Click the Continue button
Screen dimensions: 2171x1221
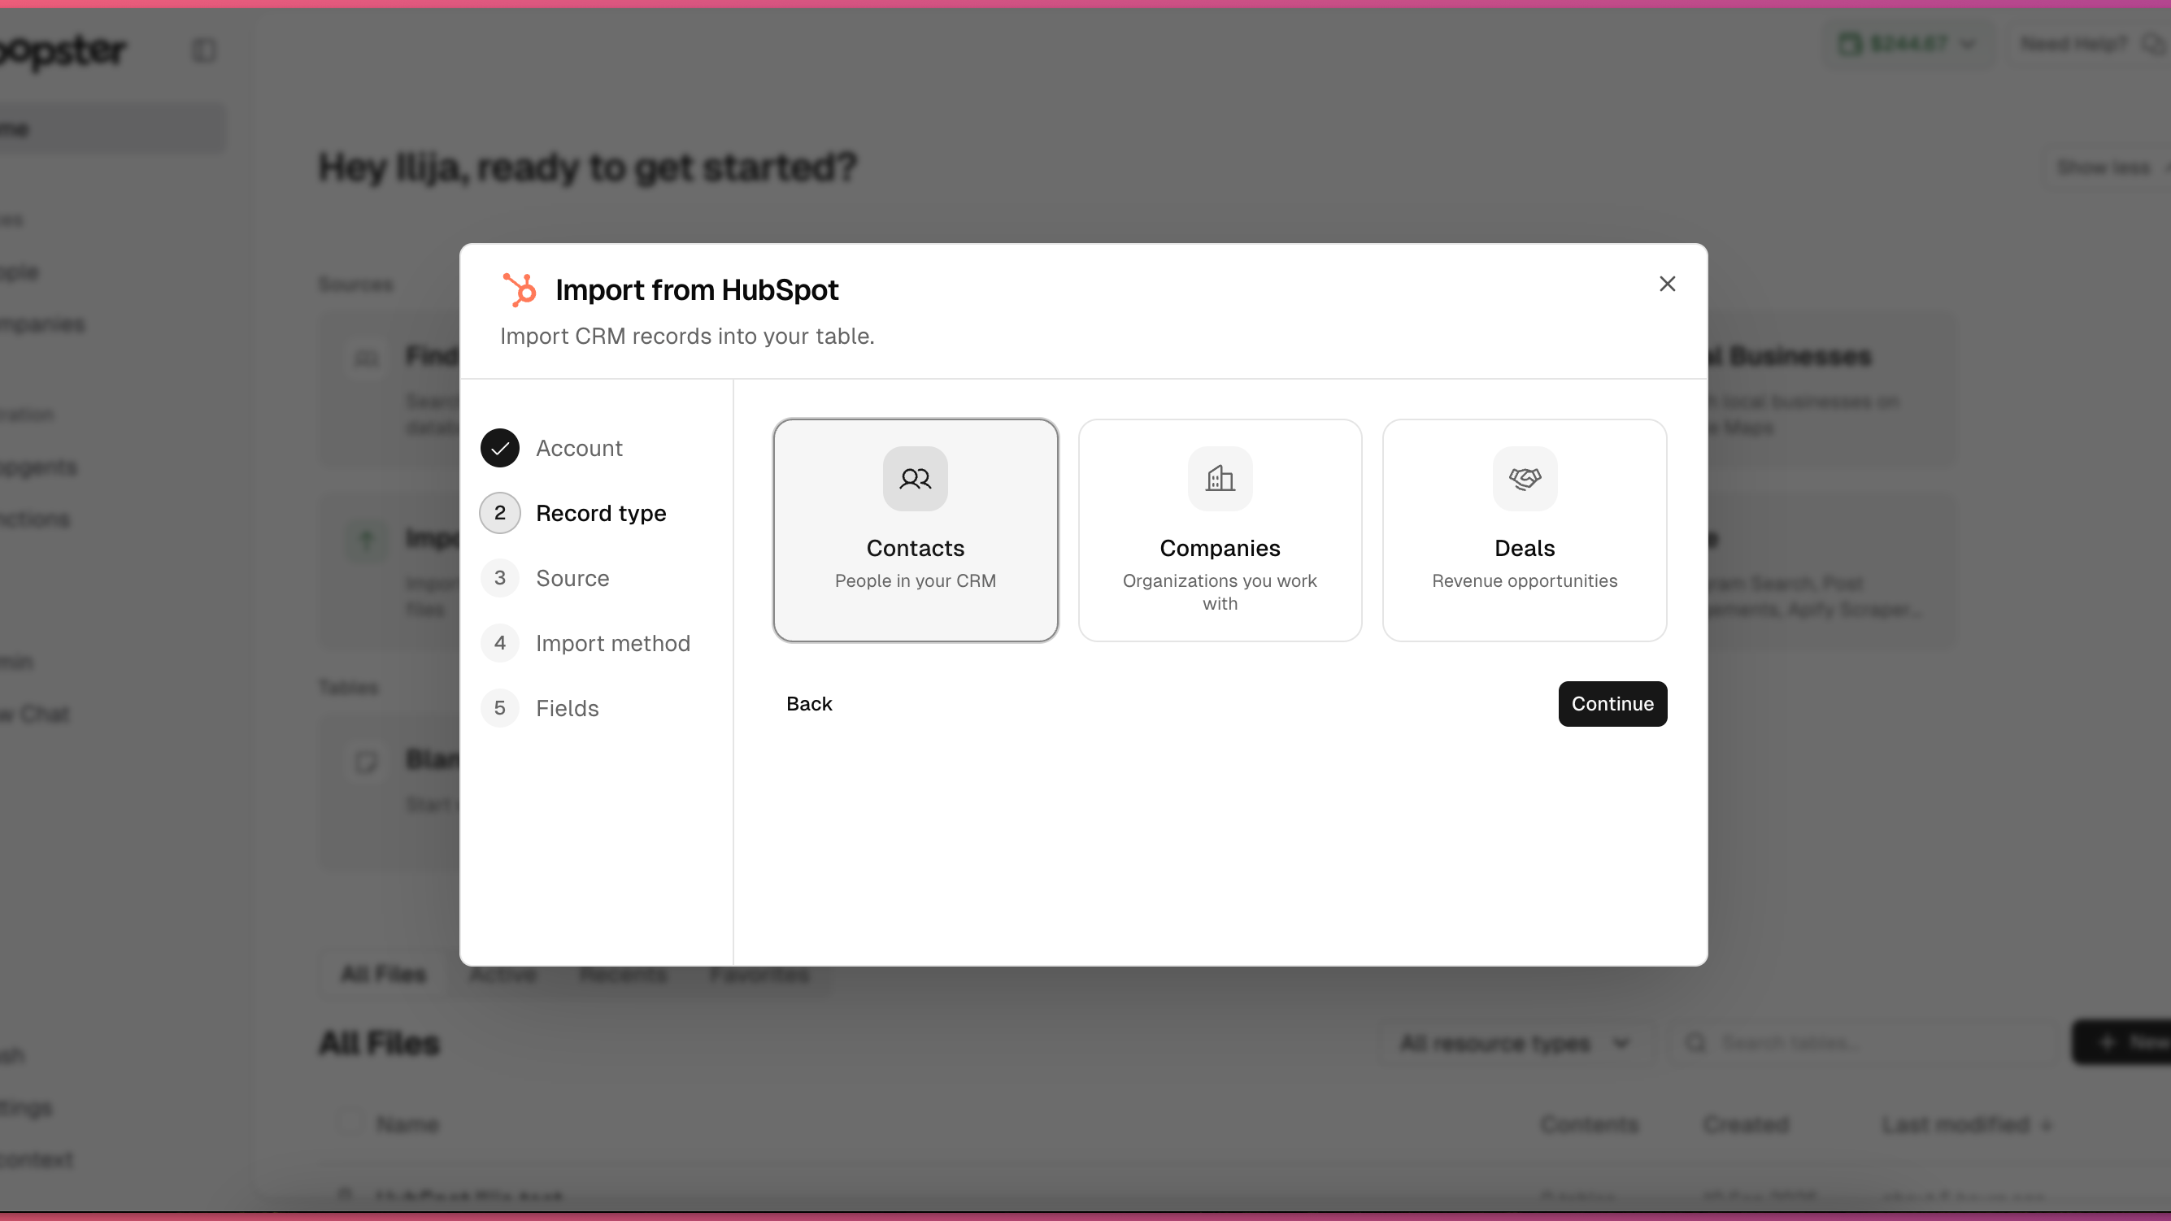coord(1612,704)
